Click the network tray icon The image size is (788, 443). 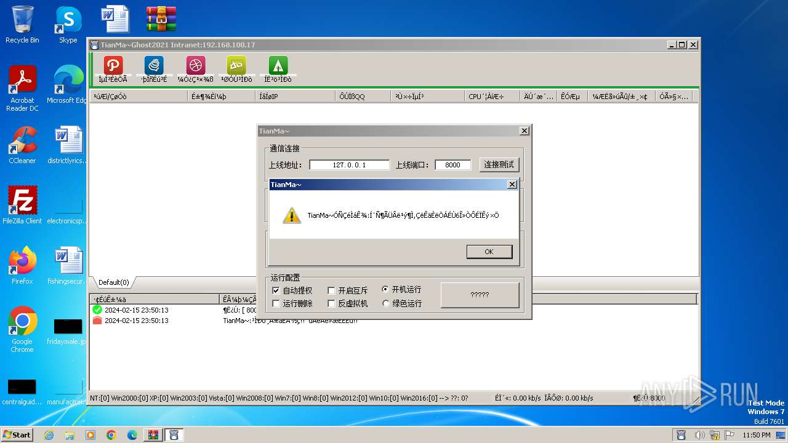click(715, 435)
